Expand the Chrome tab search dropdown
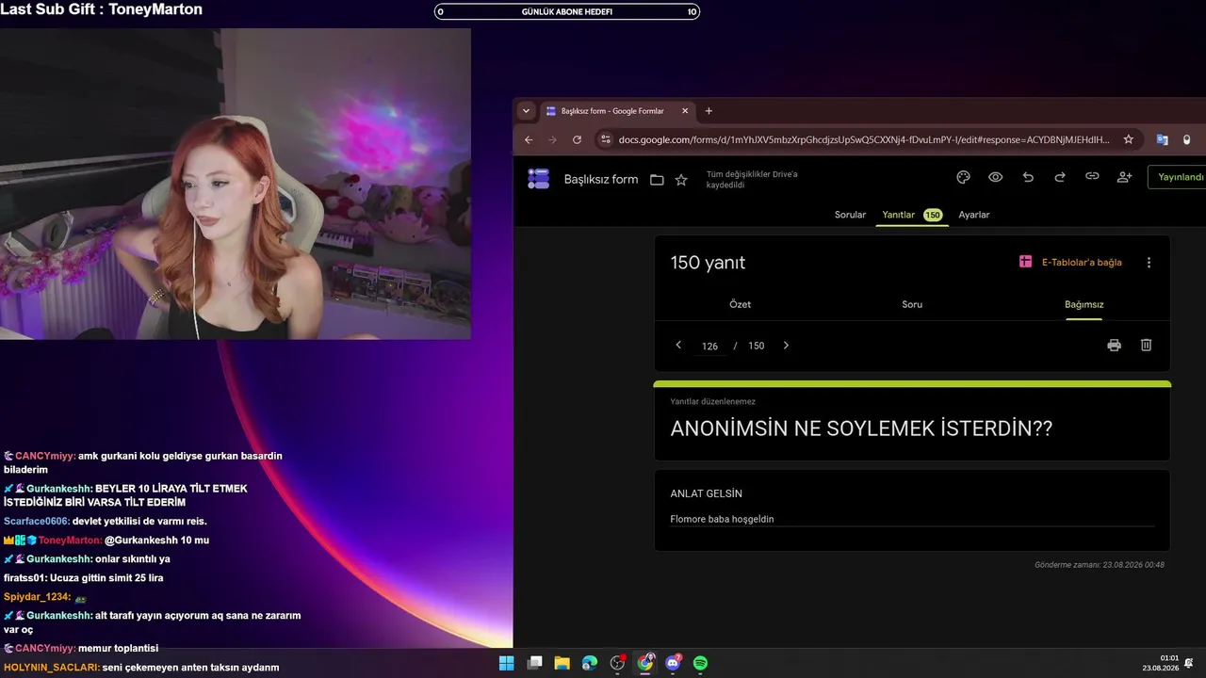 coord(526,111)
